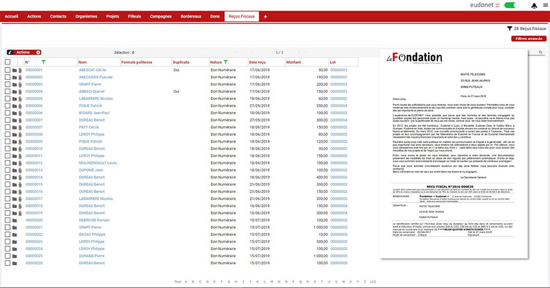Click the magnifier search icon above the preview
550x288 pixels.
541,52
